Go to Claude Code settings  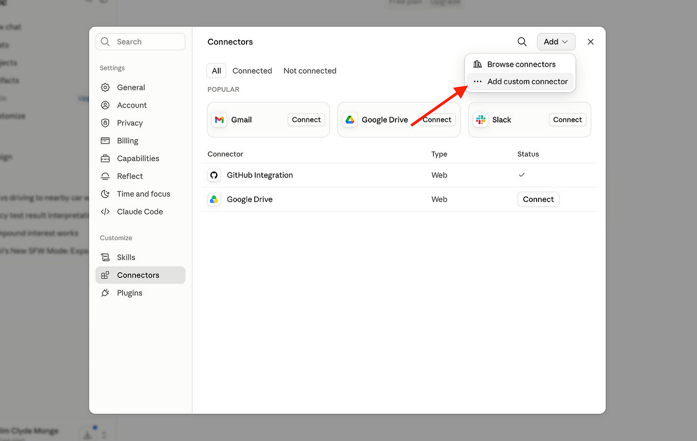click(140, 211)
